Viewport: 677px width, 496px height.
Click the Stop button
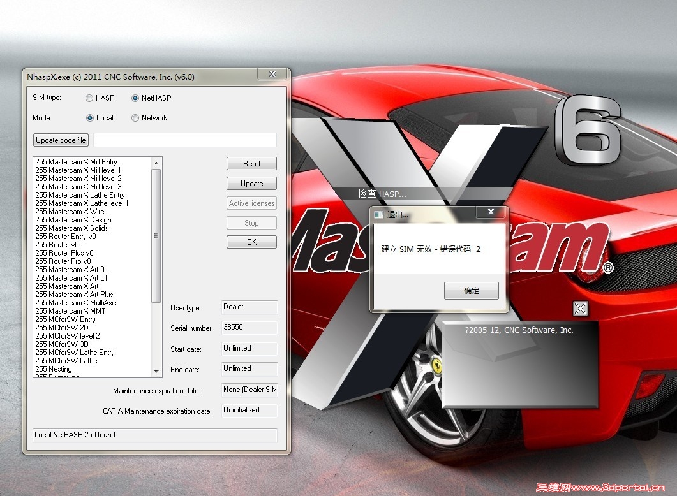pos(251,223)
